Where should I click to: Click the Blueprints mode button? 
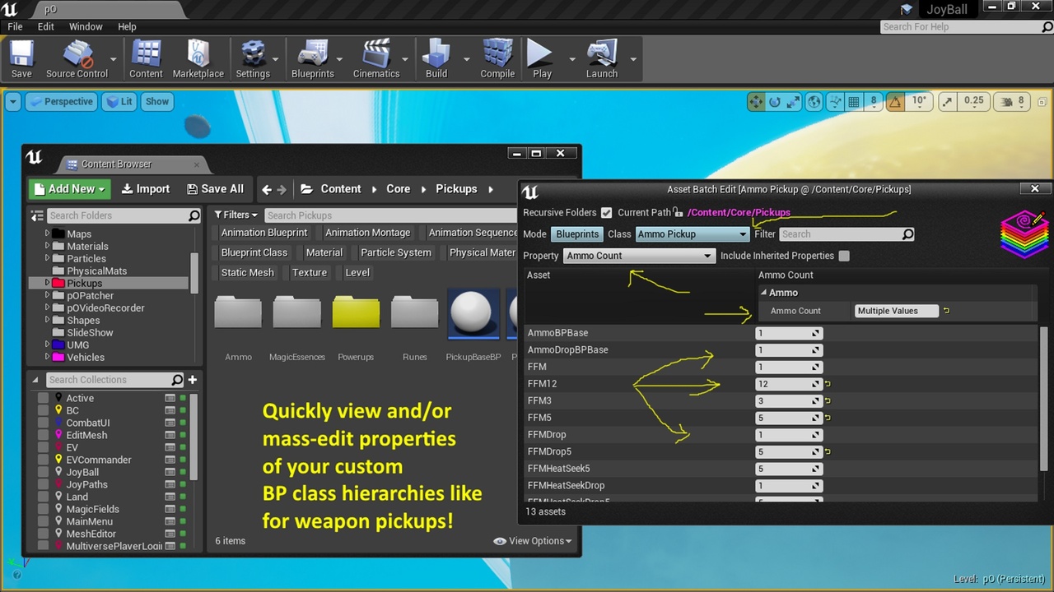pyautogui.click(x=577, y=234)
